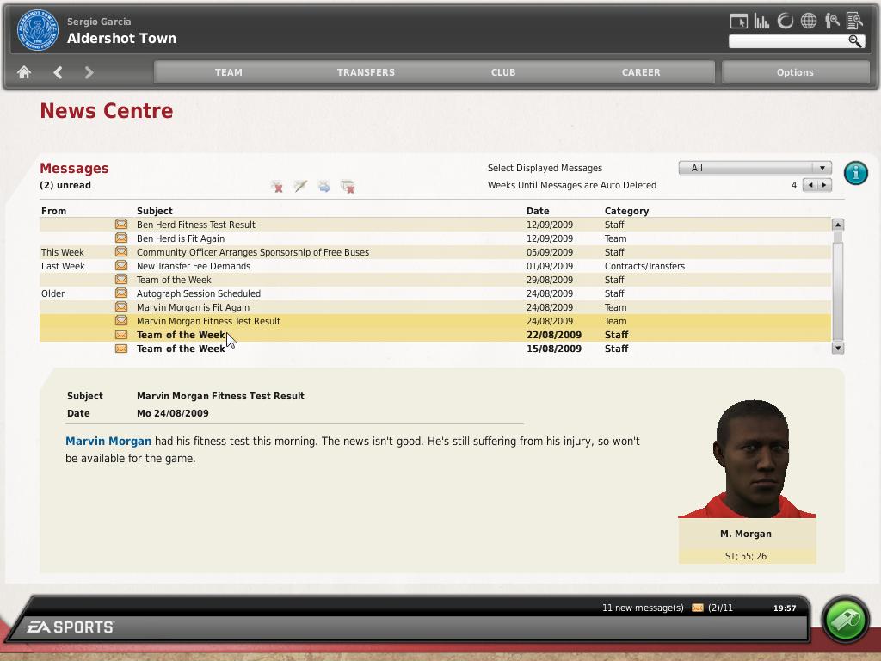Screen dimensions: 881x661
Task: Click in the top search field
Action: pyautogui.click(x=787, y=41)
